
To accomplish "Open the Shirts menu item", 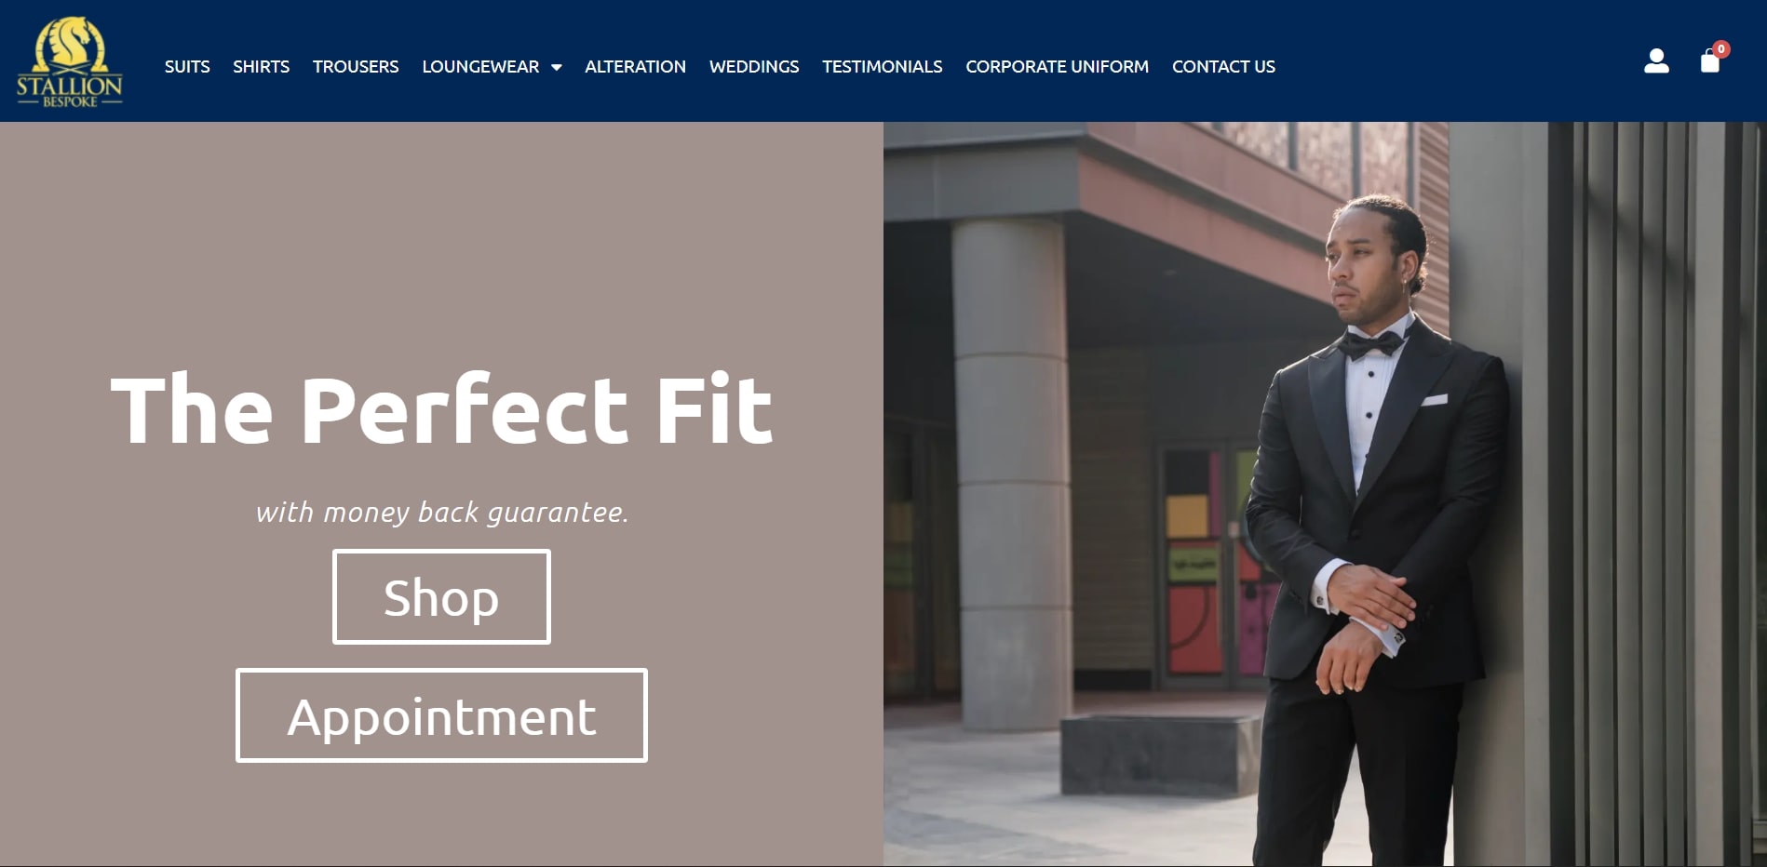I will coord(261,67).
